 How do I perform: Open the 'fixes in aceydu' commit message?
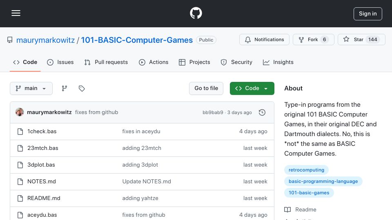(x=141, y=132)
